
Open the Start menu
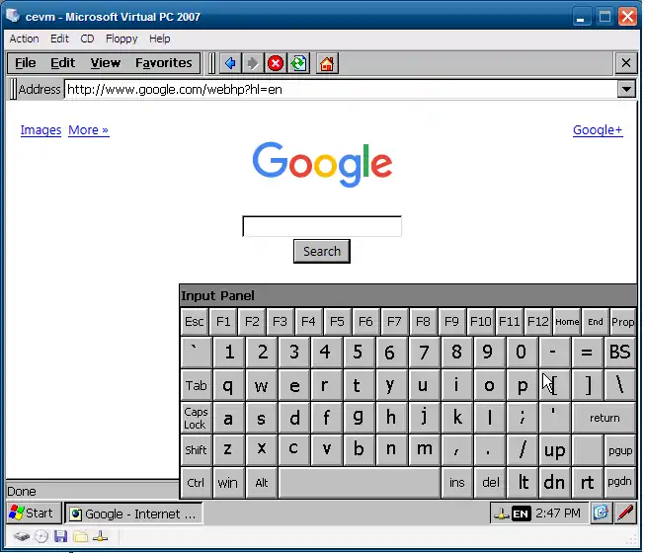click(x=32, y=513)
